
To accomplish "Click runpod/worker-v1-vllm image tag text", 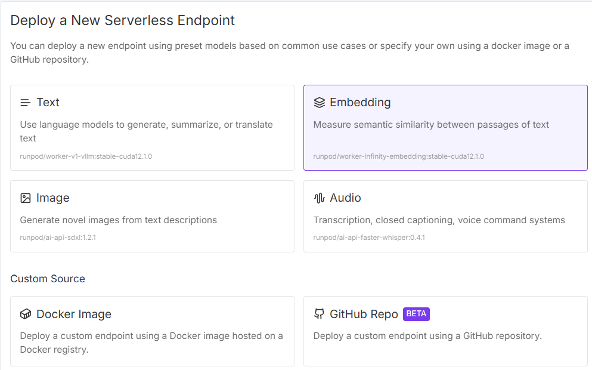I will pyautogui.click(x=86, y=156).
